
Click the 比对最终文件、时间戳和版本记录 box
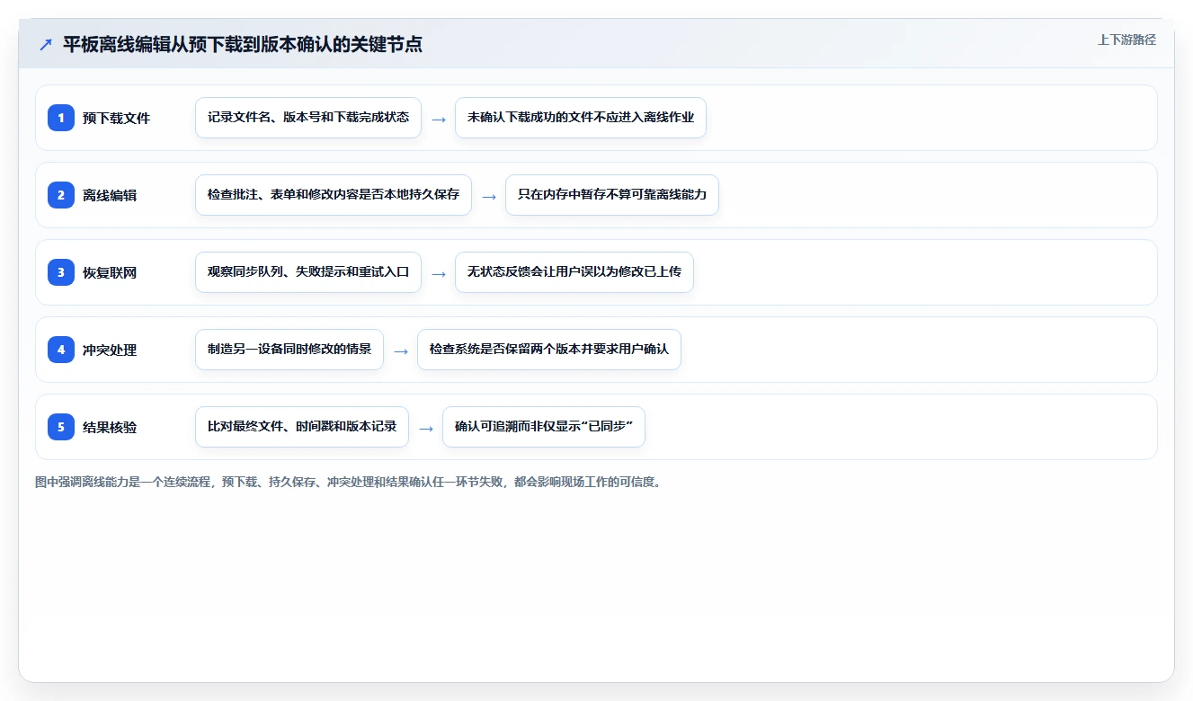(302, 427)
